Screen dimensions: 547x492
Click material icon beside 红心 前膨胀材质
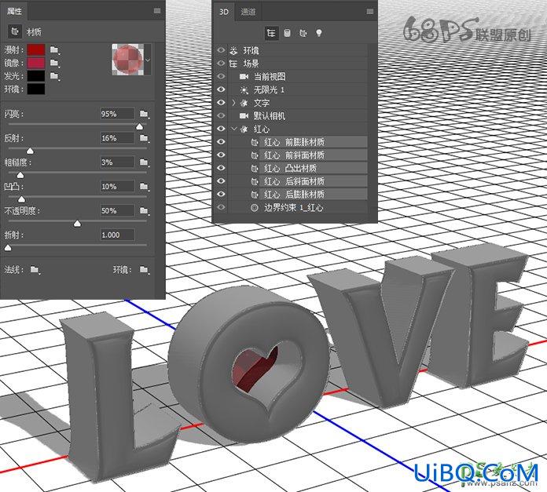255,142
